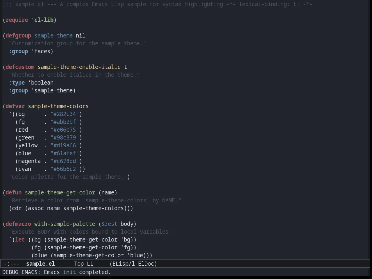Click color string "#c678dd"
Screen dimensions: 372x279
point(65,161)
